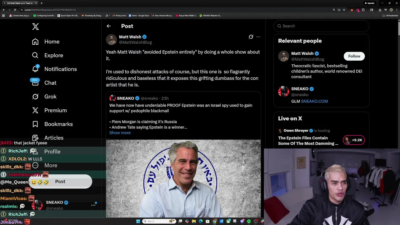Open Broadway By Design bookmark
Viewport: 400px width, 225px height.
pos(92,16)
